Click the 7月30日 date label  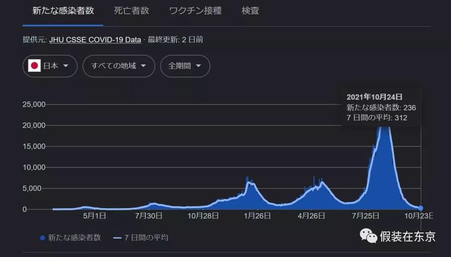[x=148, y=215]
